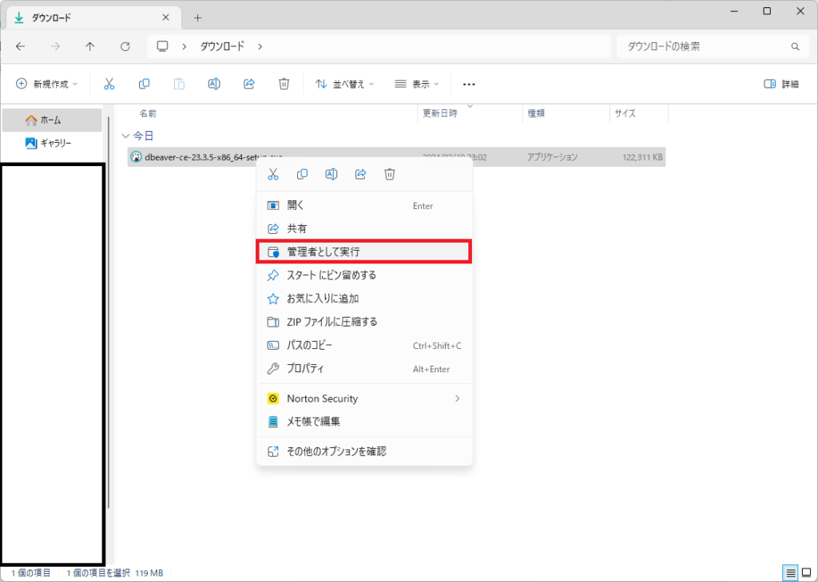Click the Back navigation arrow
The width and height of the screenshot is (818, 582).
coord(20,46)
